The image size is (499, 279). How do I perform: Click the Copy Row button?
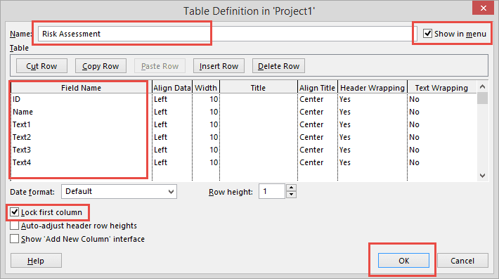101,66
